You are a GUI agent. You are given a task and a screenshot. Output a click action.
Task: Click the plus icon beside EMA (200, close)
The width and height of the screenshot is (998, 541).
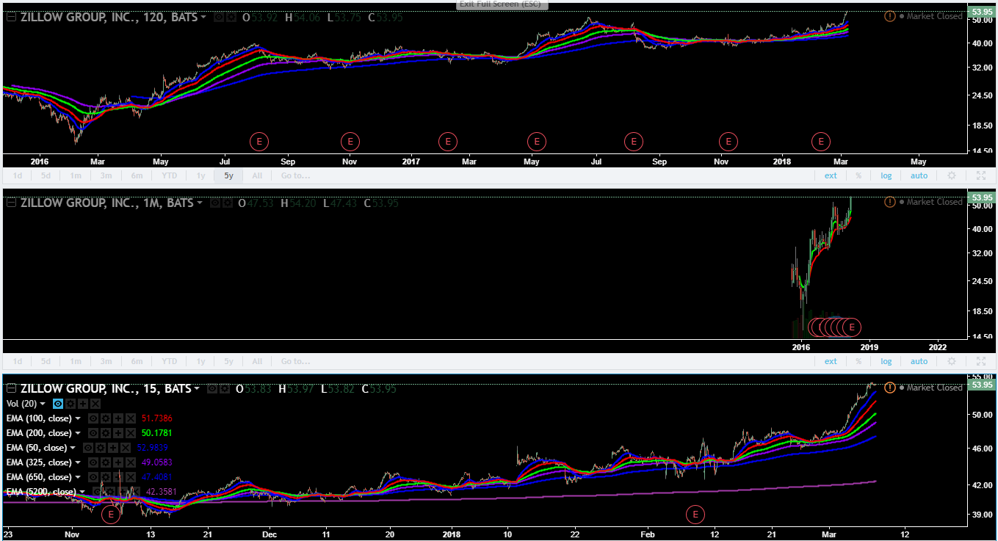coord(118,433)
